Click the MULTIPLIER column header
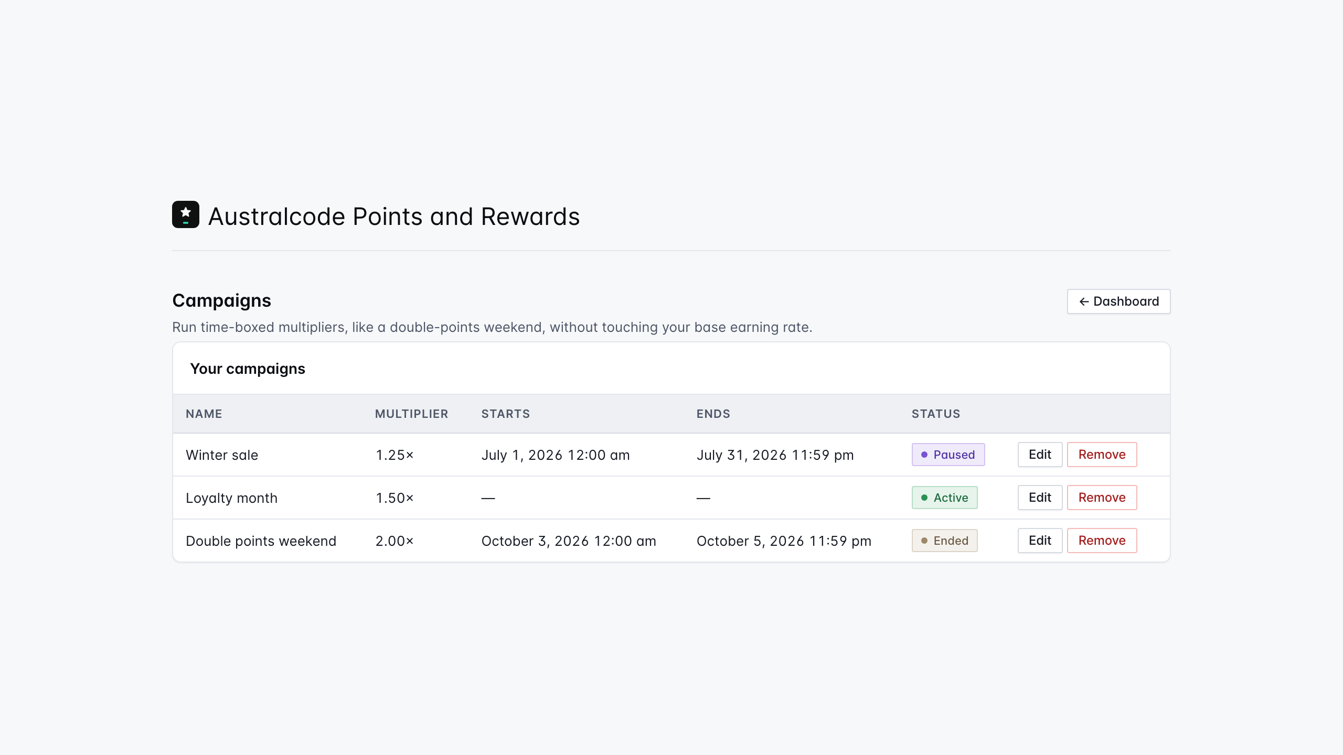Image resolution: width=1343 pixels, height=755 pixels. pos(412,414)
